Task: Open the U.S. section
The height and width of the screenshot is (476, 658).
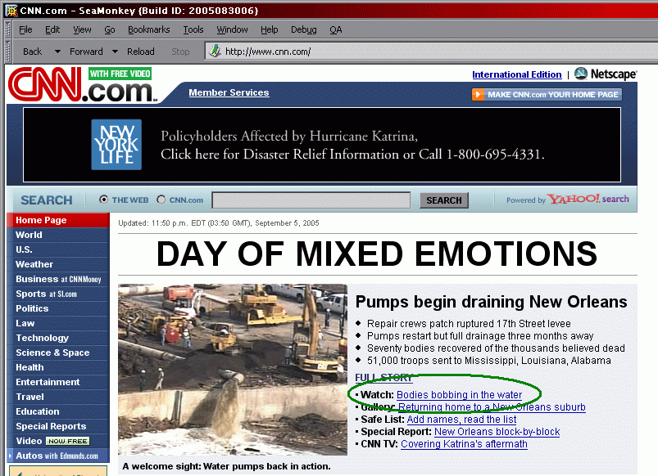Action: coord(58,249)
